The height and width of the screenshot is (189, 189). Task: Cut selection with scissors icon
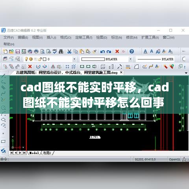pyautogui.click(x=69, y=51)
